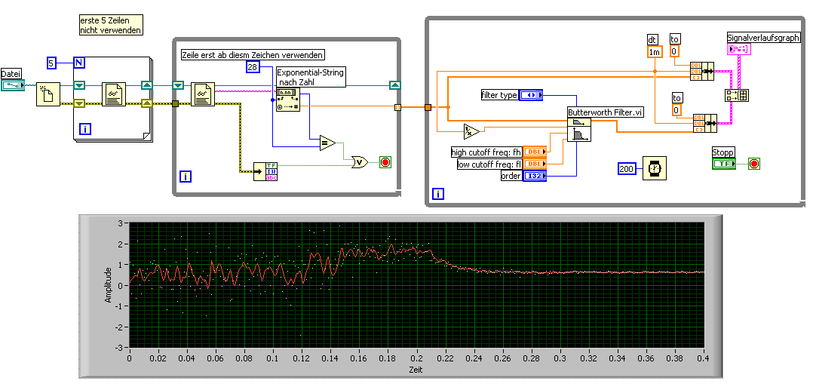
Task: Click the numeric constant 5
Action: pos(51,63)
